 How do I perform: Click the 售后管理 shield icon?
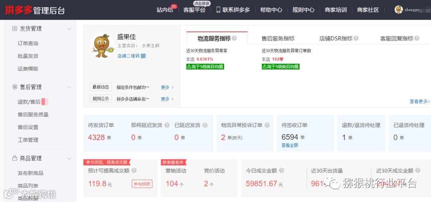15,87
